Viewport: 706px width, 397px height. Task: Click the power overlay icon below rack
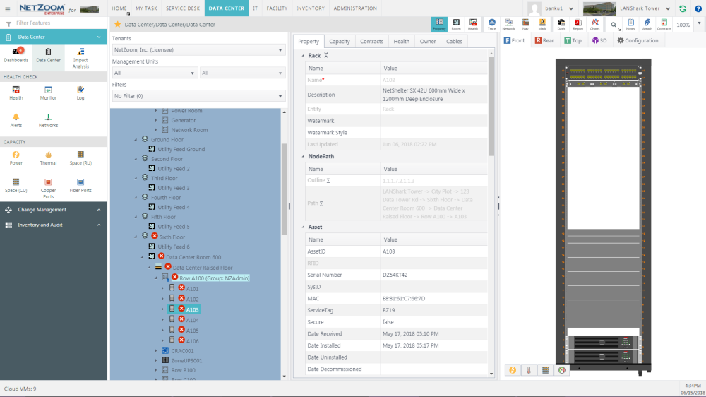513,370
